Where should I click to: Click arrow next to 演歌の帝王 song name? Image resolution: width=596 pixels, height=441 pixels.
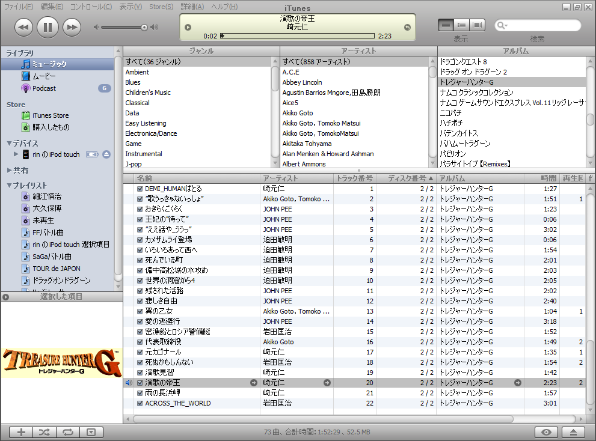(254, 383)
